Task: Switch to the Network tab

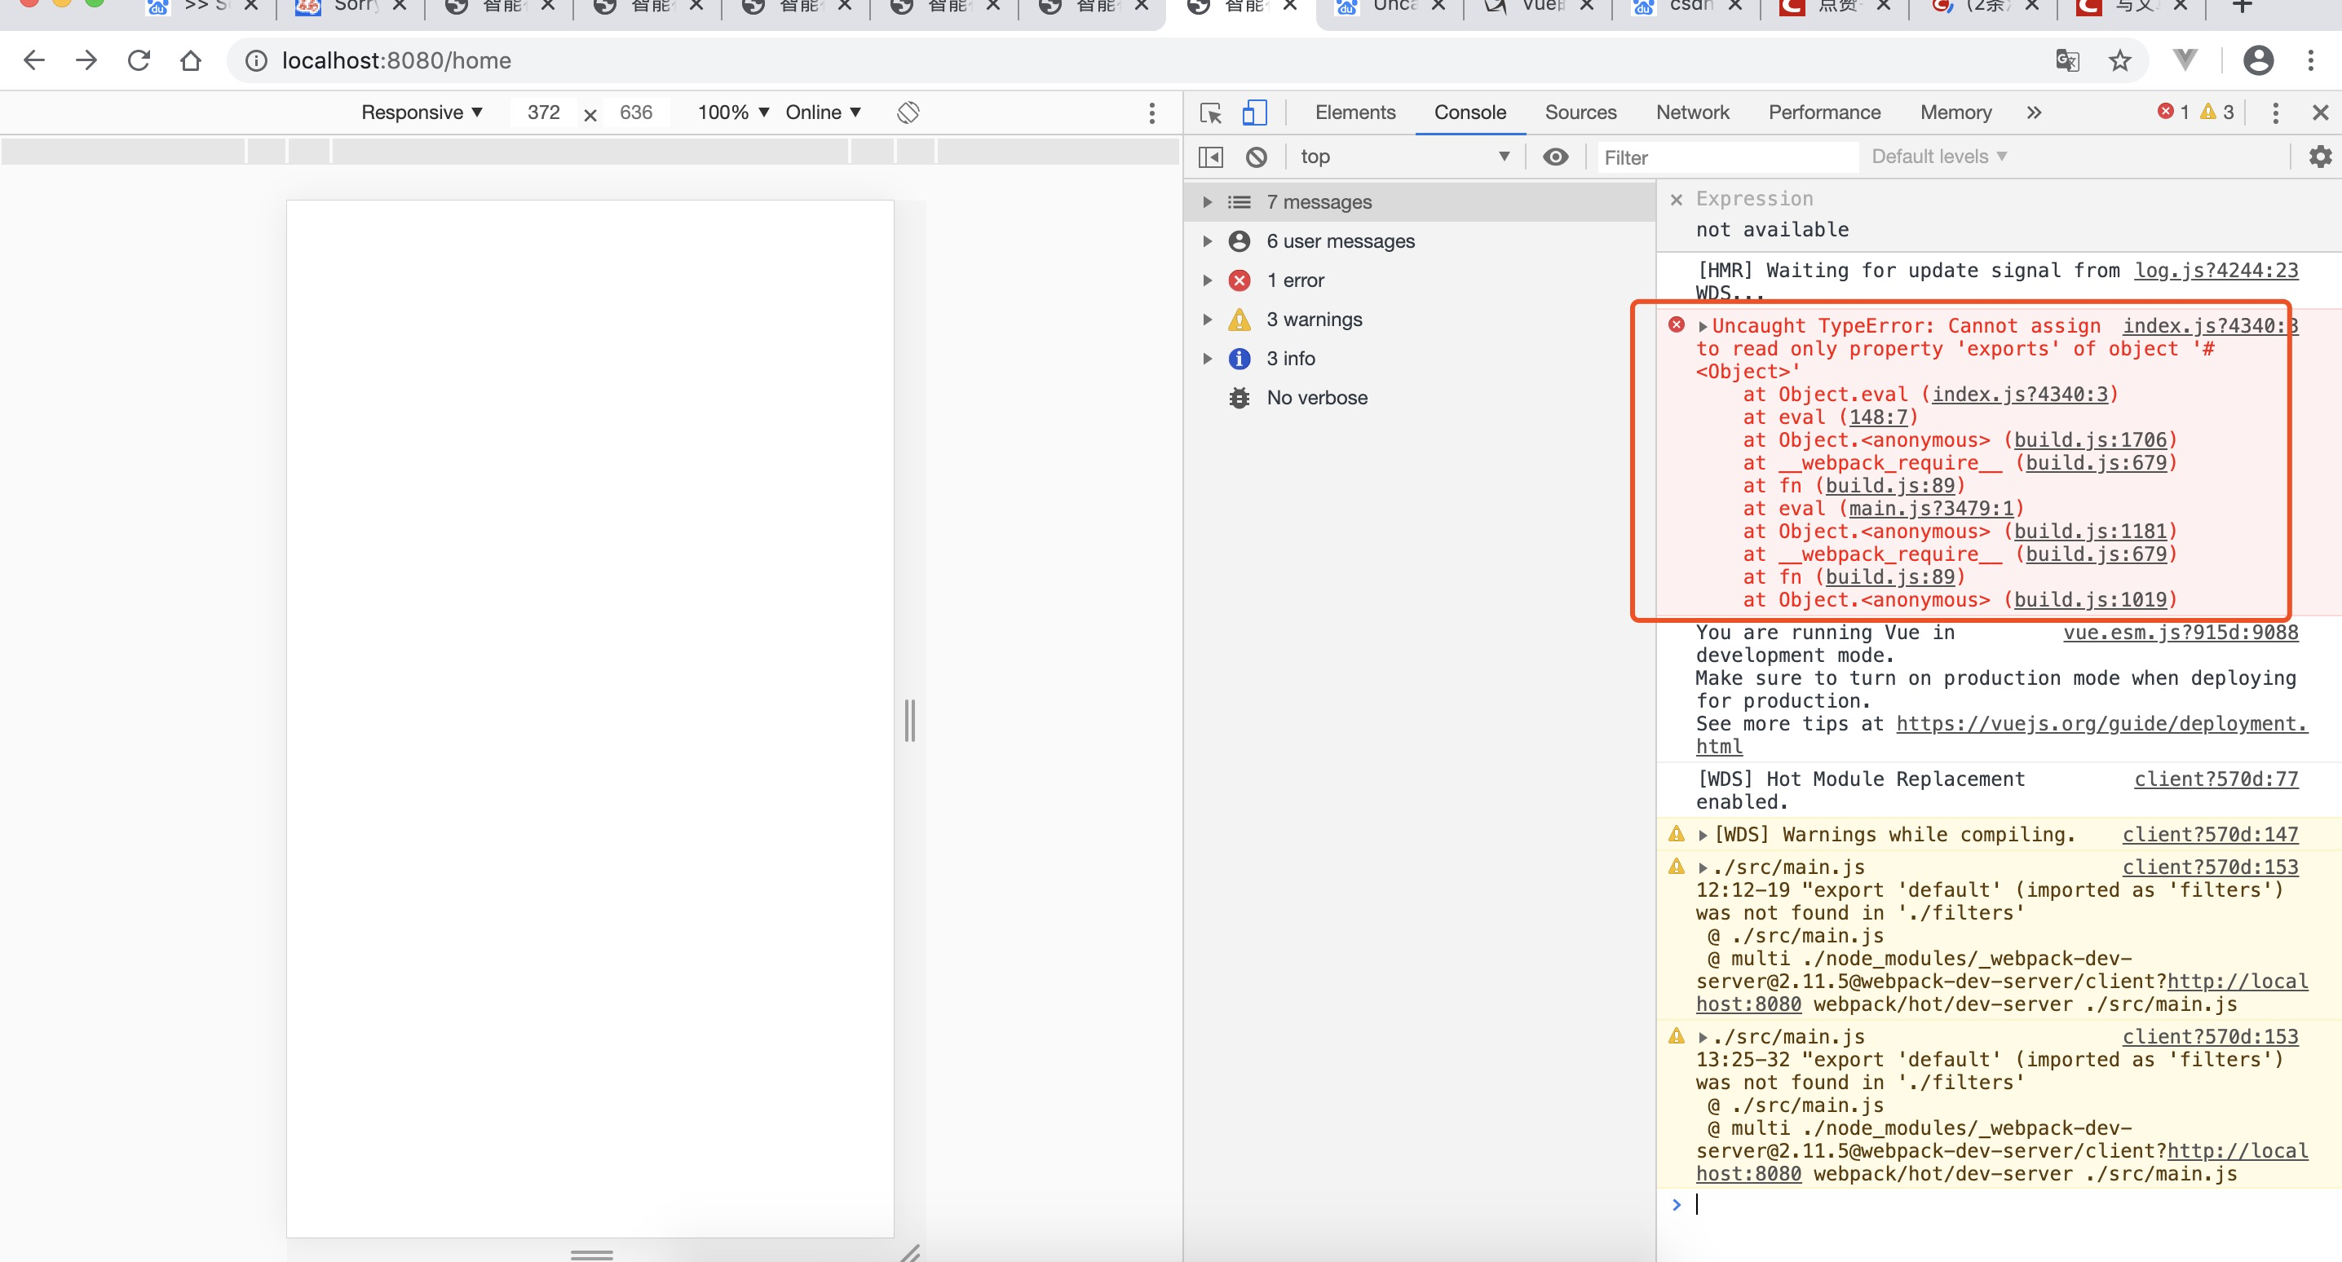Action: (x=1692, y=113)
